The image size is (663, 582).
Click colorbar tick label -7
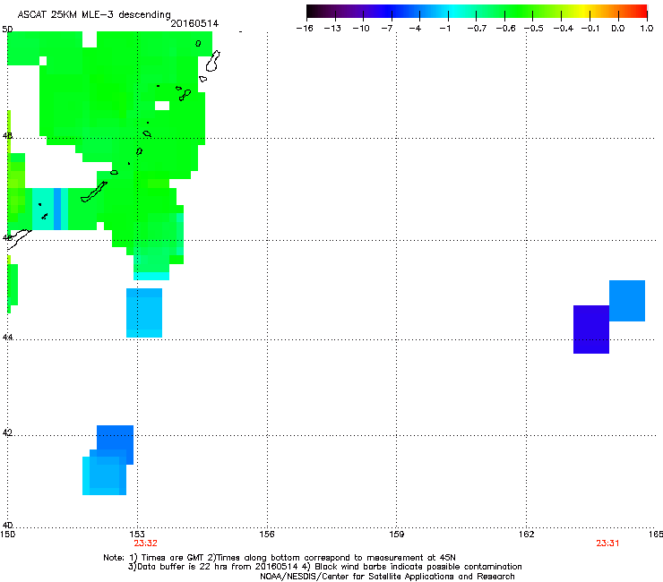(387, 29)
